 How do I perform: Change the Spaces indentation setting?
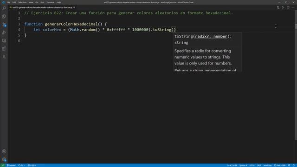point(243,165)
